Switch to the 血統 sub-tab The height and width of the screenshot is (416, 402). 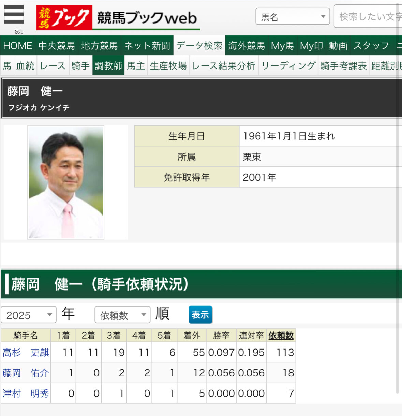(26, 66)
